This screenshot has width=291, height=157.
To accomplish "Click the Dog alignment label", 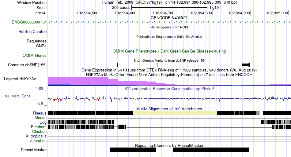I will 43,122.
